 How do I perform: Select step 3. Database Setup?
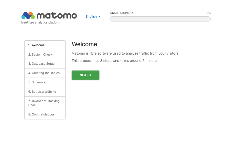pos(45,64)
